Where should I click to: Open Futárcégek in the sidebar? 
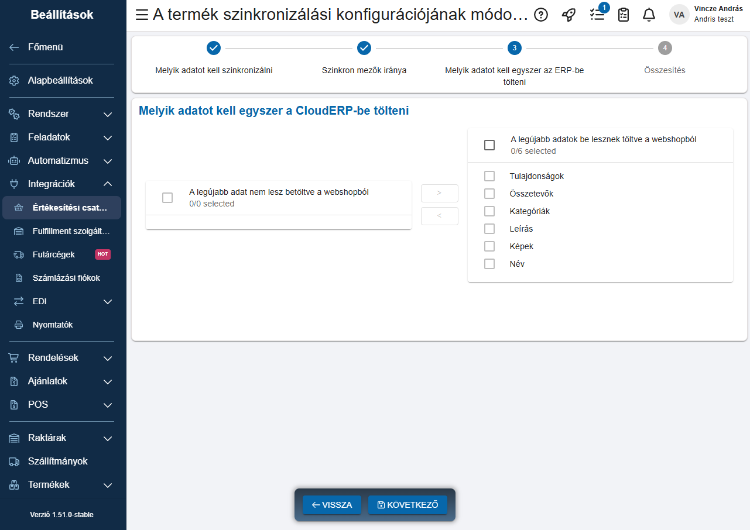tap(54, 254)
